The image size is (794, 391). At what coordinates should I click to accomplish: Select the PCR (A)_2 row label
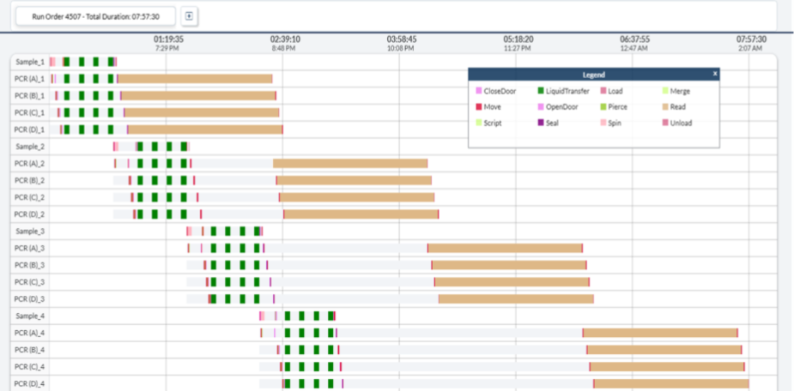(x=30, y=163)
